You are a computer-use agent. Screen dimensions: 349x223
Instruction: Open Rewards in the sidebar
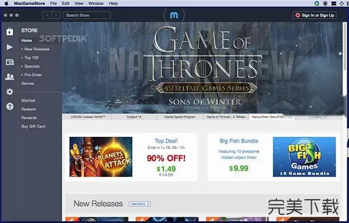pos(29,118)
